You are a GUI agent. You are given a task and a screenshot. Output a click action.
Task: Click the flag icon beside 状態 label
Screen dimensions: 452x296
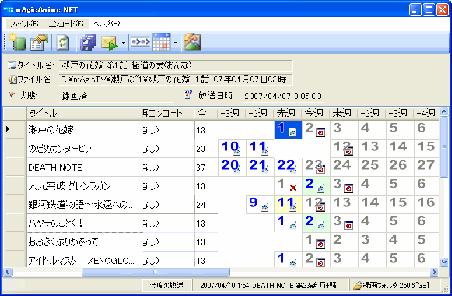pyautogui.click(x=12, y=94)
